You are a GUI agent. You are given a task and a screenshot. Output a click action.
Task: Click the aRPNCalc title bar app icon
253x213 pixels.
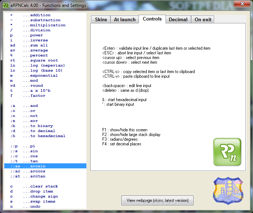pos(6,5)
